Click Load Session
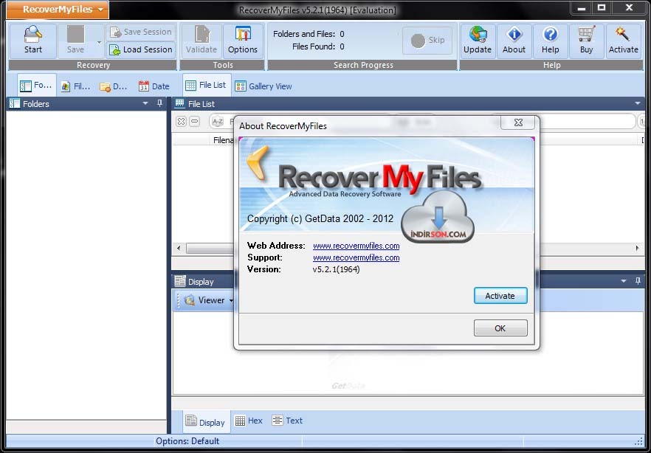Screen dimensions: 651x453 pos(141,49)
